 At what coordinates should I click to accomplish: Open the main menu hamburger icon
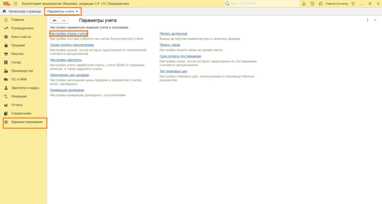(16, 4)
